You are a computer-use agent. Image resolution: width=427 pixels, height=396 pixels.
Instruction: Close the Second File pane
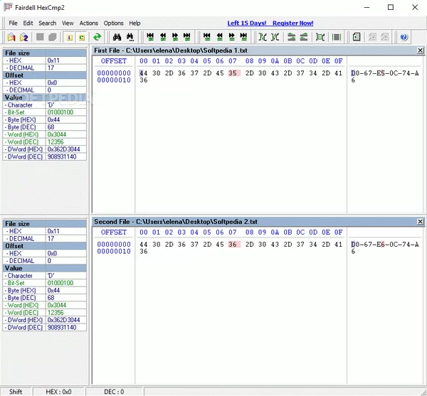coord(420,222)
